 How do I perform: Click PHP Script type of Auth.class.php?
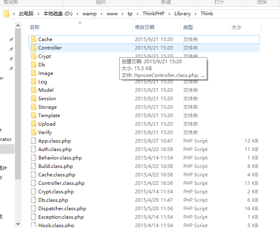pos(195,149)
